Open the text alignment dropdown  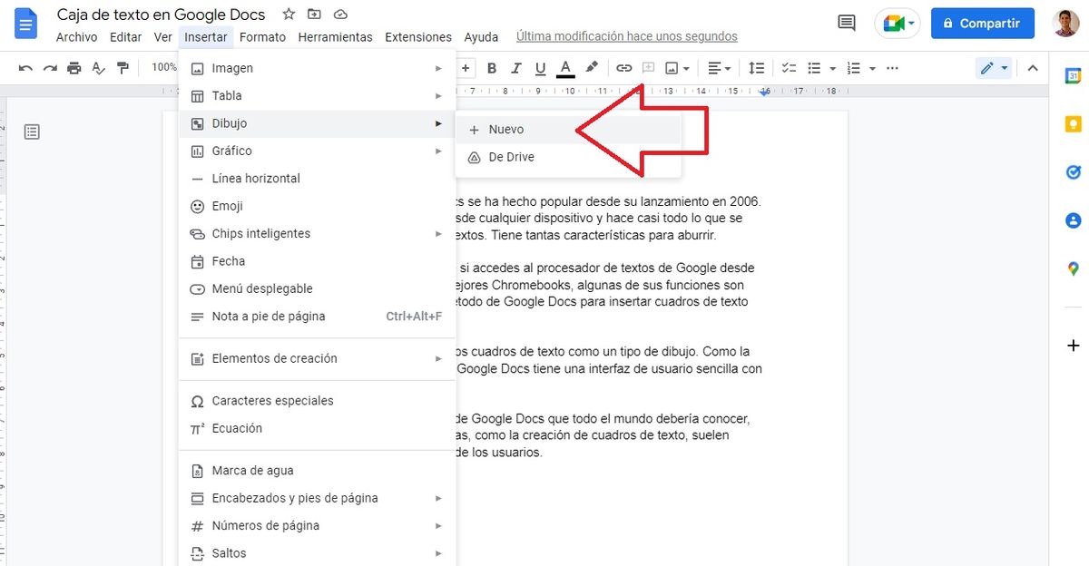(720, 68)
